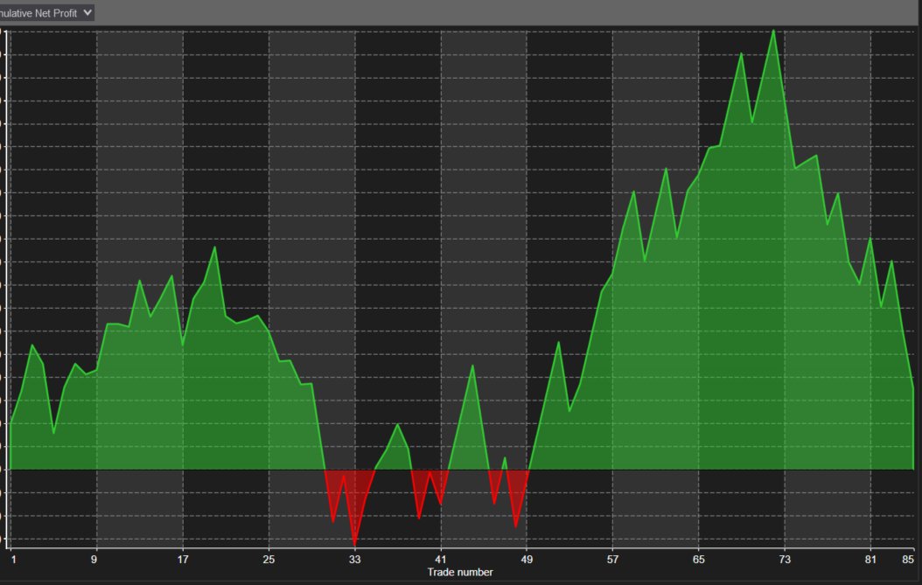Click x-axis label 9

94,559
